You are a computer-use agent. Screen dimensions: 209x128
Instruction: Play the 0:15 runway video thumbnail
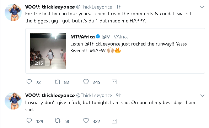[x=48, y=51]
